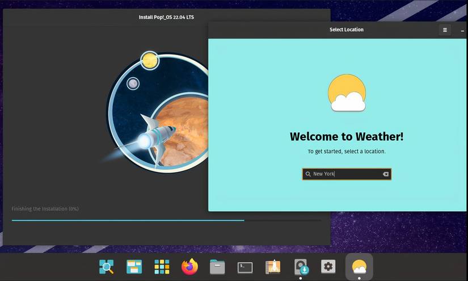This screenshot has width=468, height=281.
Task: Open Settings gear dock icon
Action: coord(328,266)
